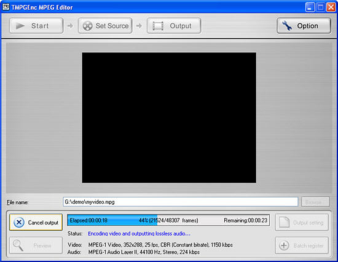Click the 'Elapsed:00:00:18' text
Viewport: 338px width, 262px height.
(88, 220)
